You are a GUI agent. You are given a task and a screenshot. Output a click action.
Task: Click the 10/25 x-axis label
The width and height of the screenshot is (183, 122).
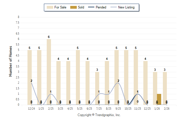click(x=128, y=108)
